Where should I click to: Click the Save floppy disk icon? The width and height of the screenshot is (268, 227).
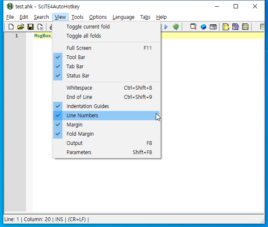tap(31, 27)
